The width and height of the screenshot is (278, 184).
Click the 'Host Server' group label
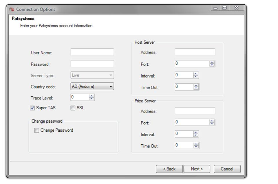click(x=145, y=42)
